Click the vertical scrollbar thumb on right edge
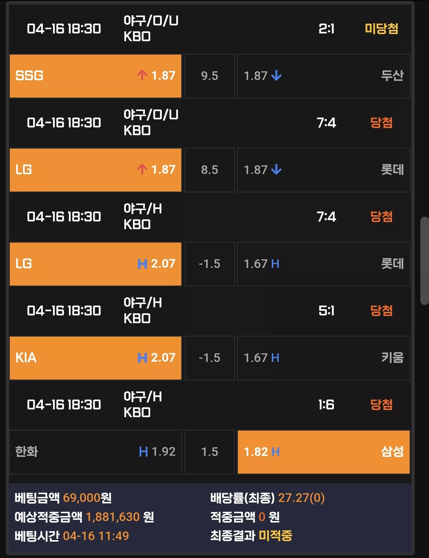429x558 pixels. pos(424,261)
